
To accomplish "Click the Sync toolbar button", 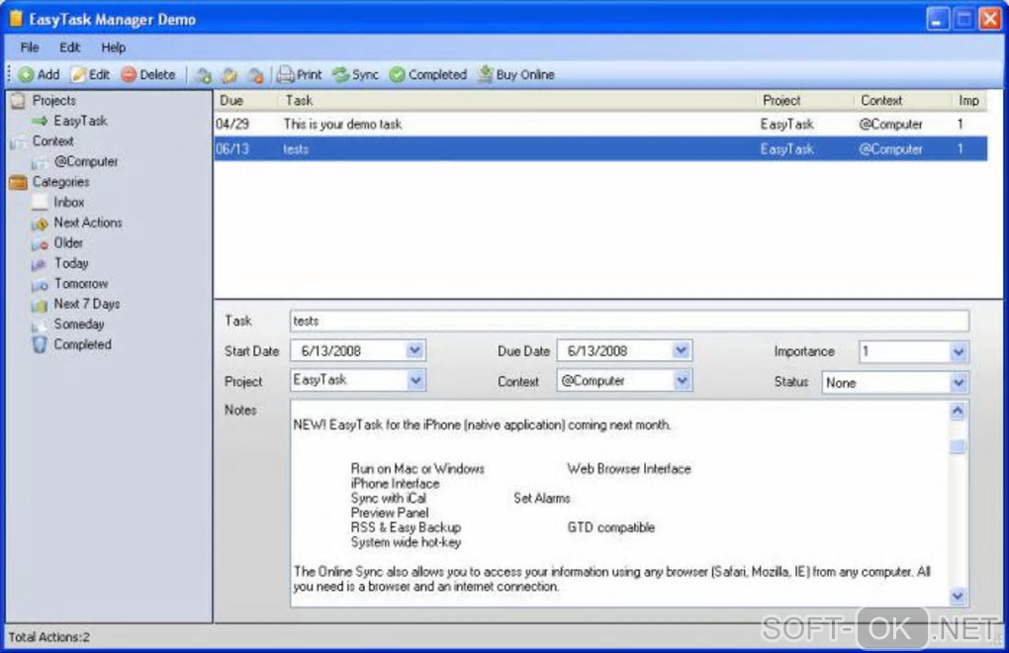I will [355, 74].
